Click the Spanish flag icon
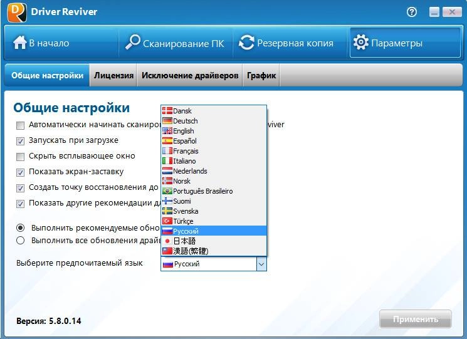Image resolution: width=467 pixels, height=339 pixels. (167, 141)
